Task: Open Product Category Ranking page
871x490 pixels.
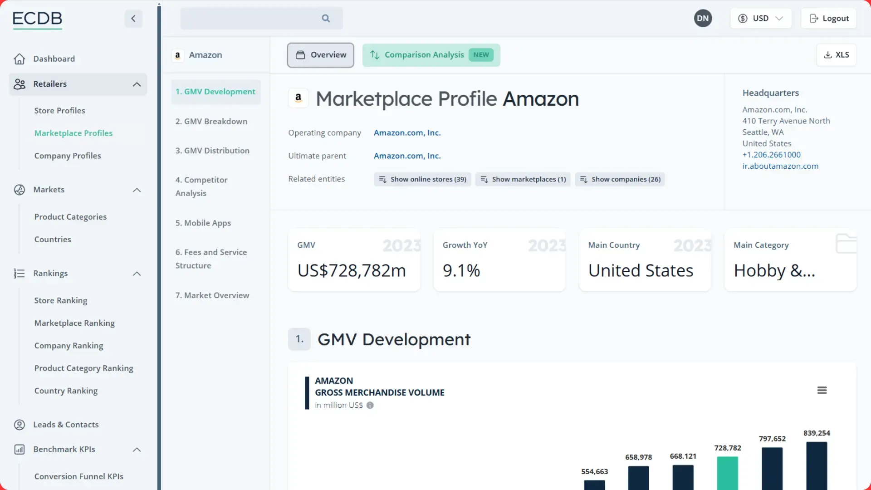Action: pos(84,368)
